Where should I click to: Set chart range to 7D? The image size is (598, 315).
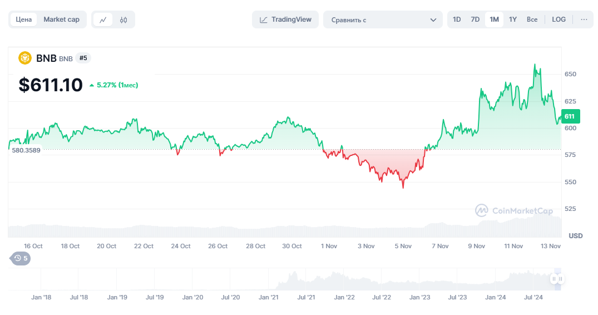point(475,19)
